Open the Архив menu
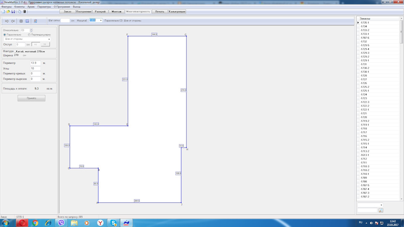Viewport: 404px width, 227px height. tap(31, 7)
